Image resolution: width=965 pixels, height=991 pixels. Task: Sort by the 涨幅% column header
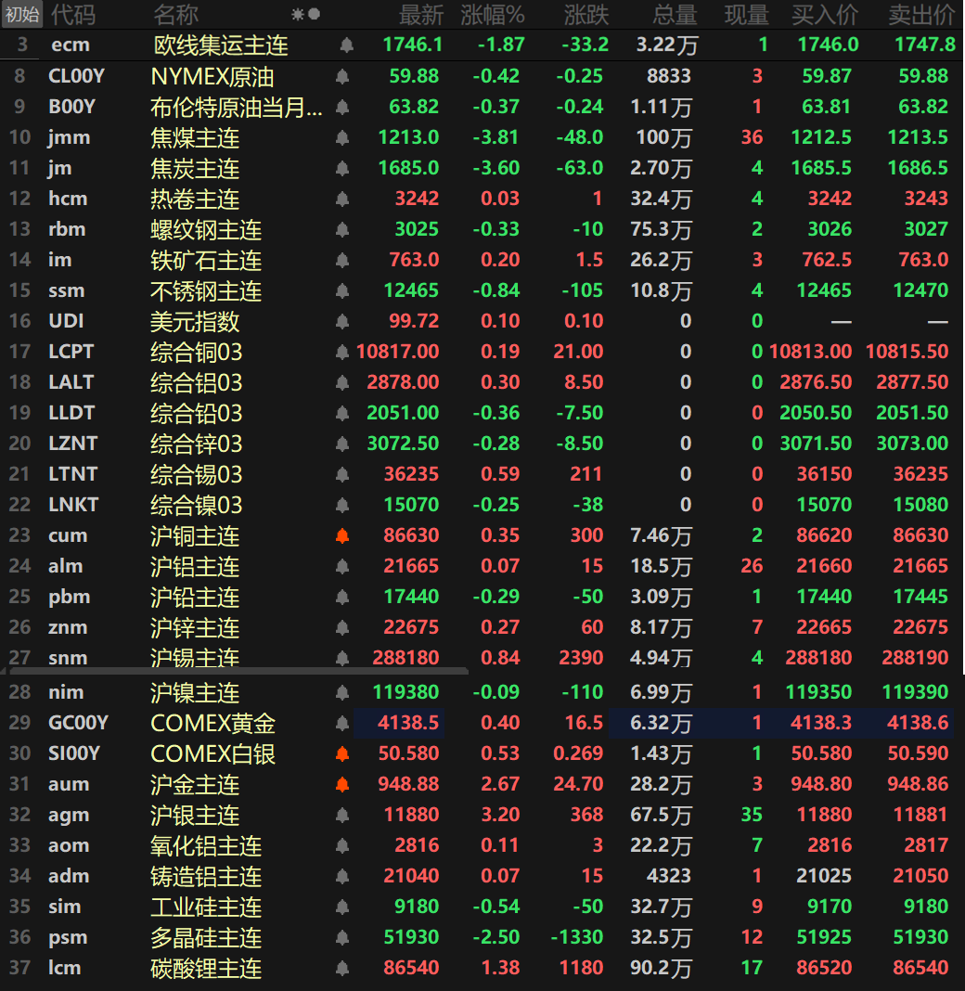click(493, 14)
